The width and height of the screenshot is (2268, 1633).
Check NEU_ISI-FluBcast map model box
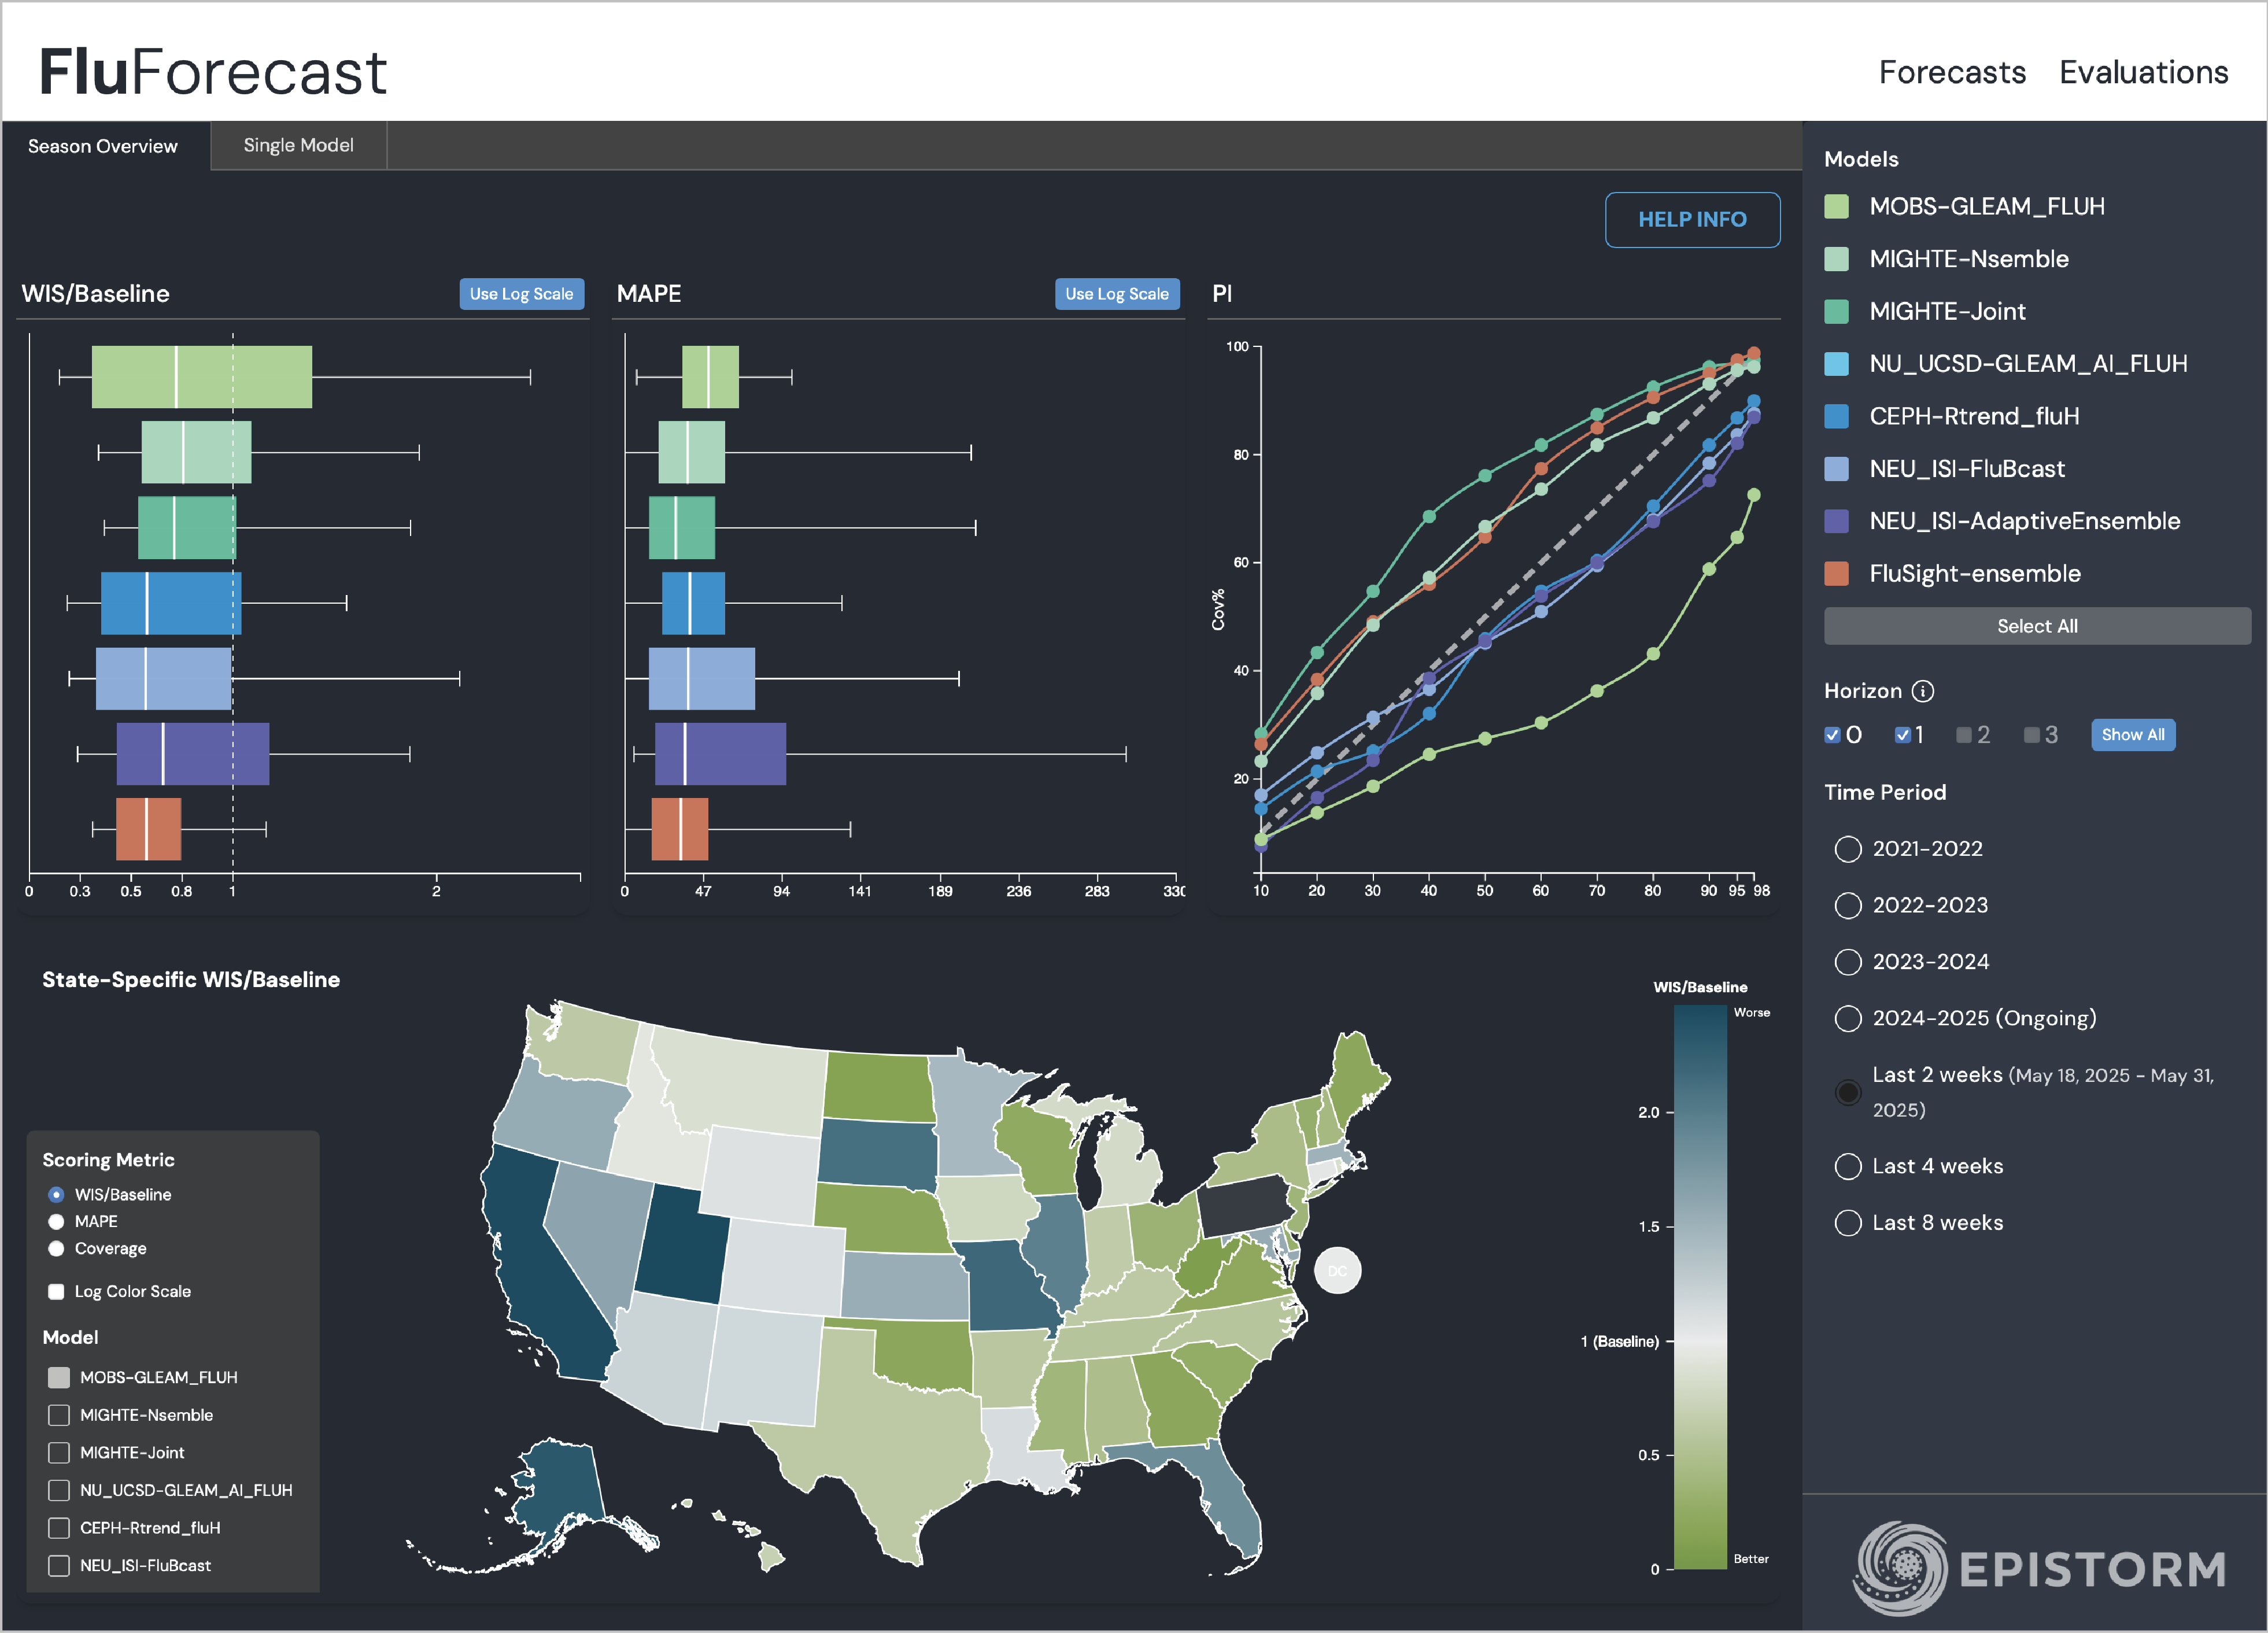click(59, 1566)
